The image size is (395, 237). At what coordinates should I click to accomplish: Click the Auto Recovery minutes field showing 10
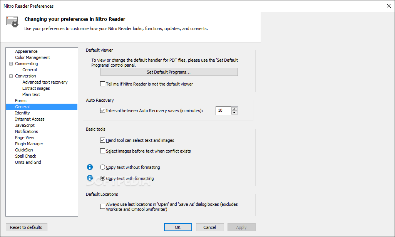[223, 111]
